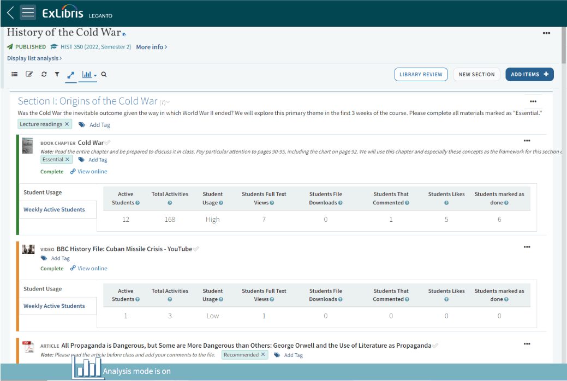Click the Library Review button
Image resolution: width=567 pixels, height=381 pixels.
pyautogui.click(x=421, y=75)
